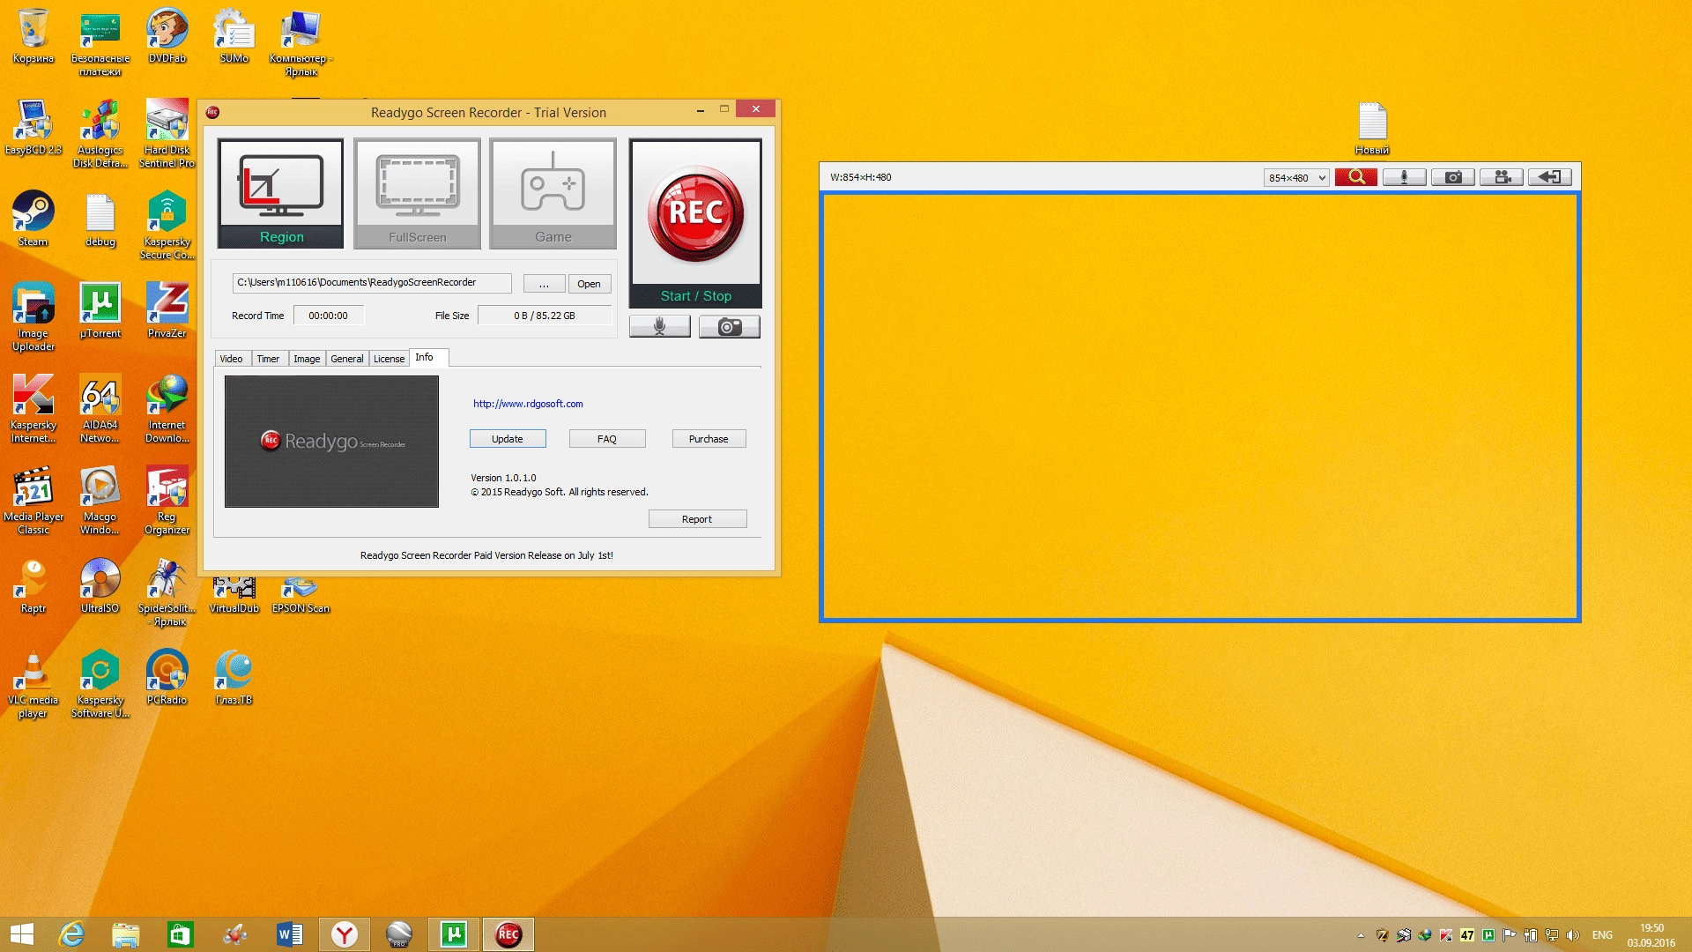Select the UltraISO desktop icon
1692x952 pixels.
pyautogui.click(x=100, y=586)
